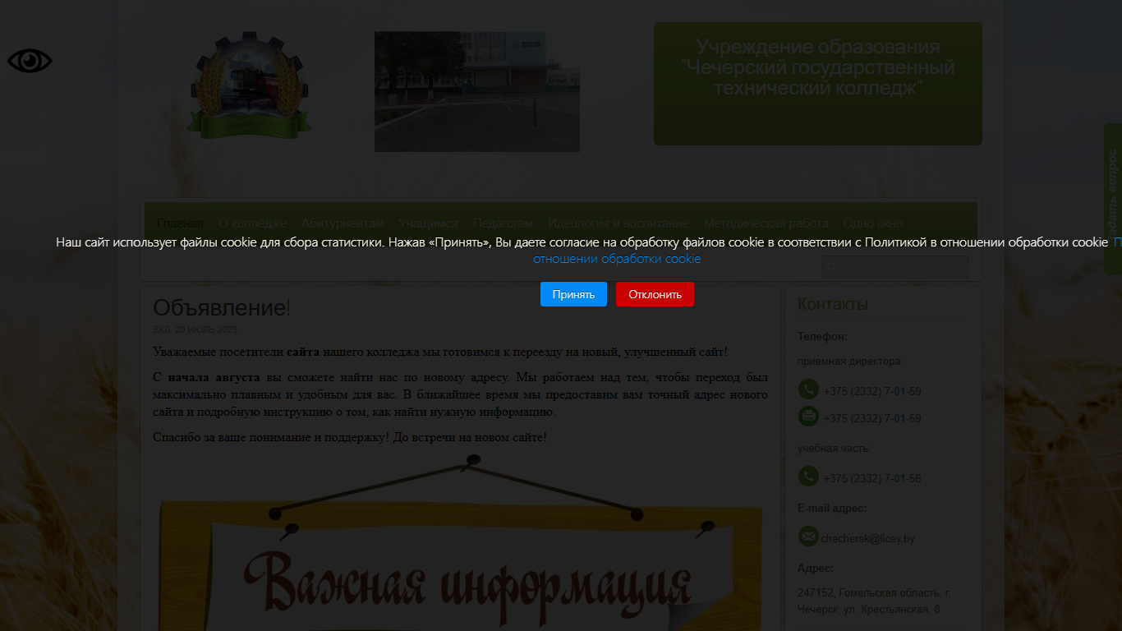Click the side tab for asking a question
1122x631 pixels.
tap(1113, 199)
